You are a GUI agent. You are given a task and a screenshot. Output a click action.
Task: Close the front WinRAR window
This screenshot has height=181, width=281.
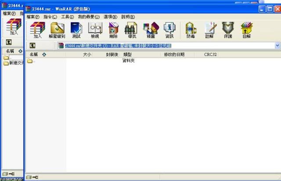278,9
